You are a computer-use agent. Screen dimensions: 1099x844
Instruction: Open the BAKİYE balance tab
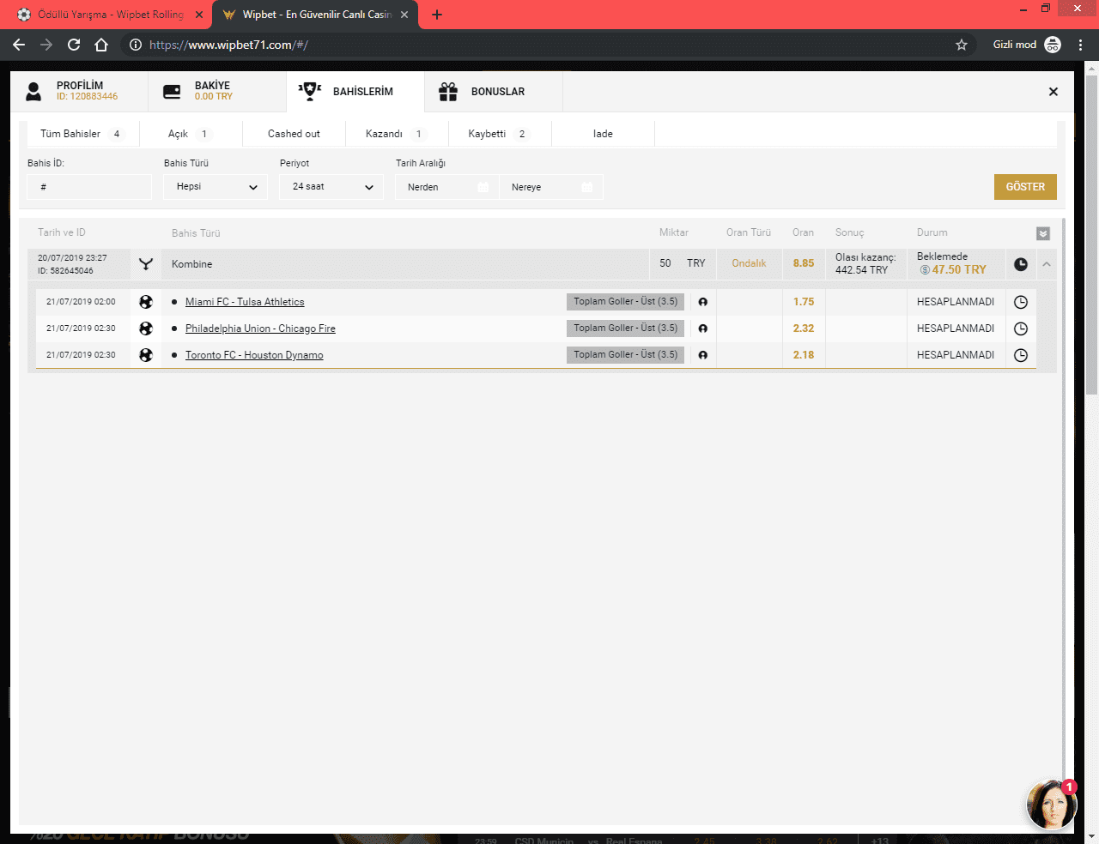click(217, 92)
